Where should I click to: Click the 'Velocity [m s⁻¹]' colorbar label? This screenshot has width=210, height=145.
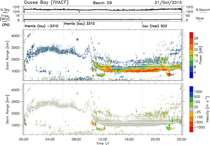[207, 109]
